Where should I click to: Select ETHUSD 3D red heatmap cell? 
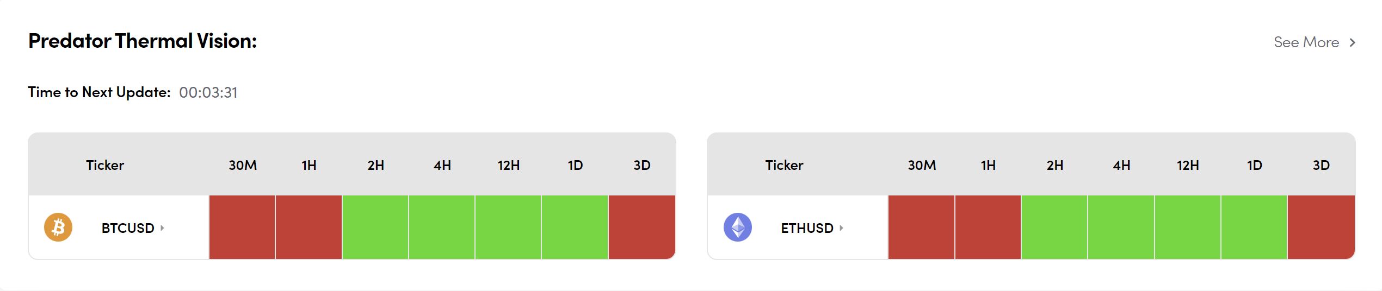(x=1321, y=227)
